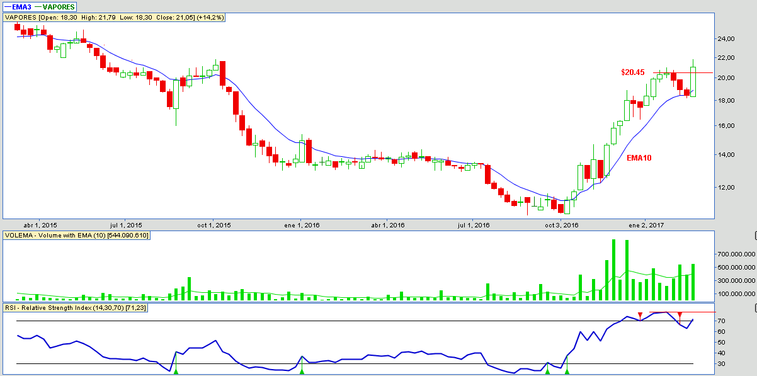Click the 20,00 price axis label
Image resolution: width=757 pixels, height=376 pixels.
726,78
